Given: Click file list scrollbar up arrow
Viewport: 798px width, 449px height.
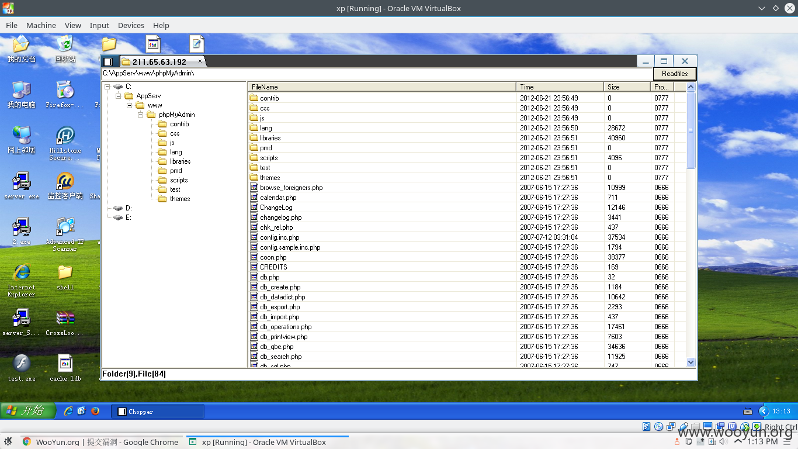Looking at the screenshot, I should point(691,87).
